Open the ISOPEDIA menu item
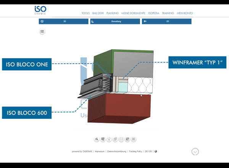This screenshot has height=168, width=229. point(153,13)
